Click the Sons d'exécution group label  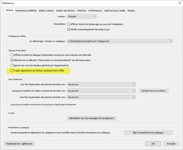[15, 79]
